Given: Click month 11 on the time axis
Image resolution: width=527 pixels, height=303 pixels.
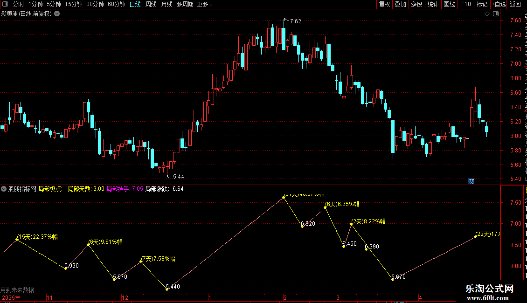Looking at the screenshot, I should pyautogui.click(x=50, y=297).
